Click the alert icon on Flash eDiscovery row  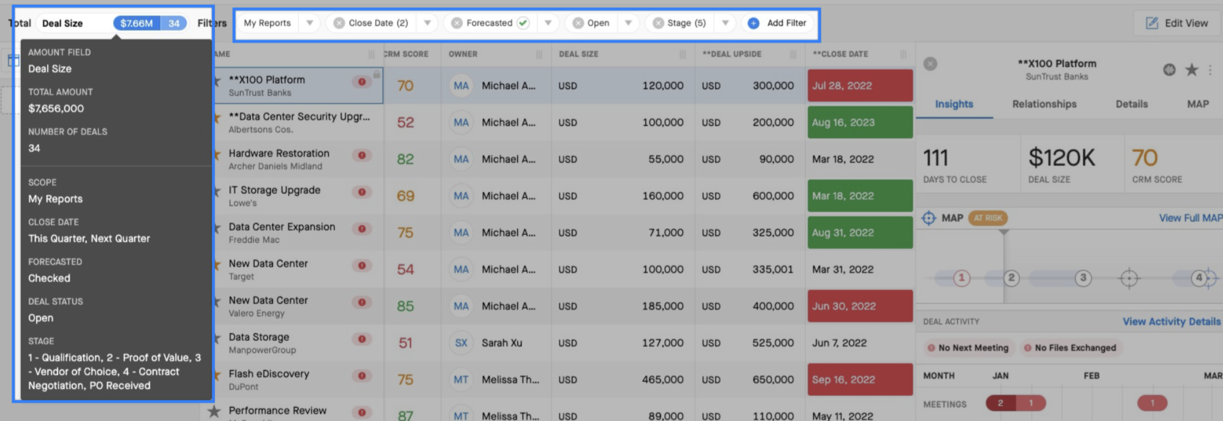point(362,376)
